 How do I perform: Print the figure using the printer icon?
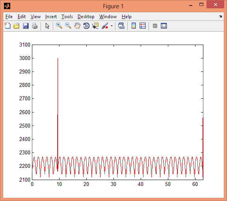pos(35,26)
